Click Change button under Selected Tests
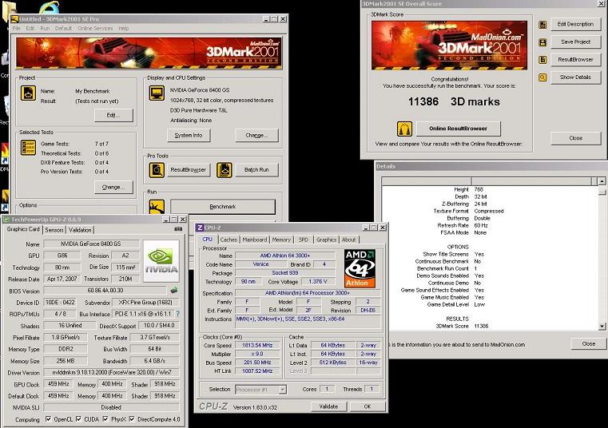 (x=113, y=187)
